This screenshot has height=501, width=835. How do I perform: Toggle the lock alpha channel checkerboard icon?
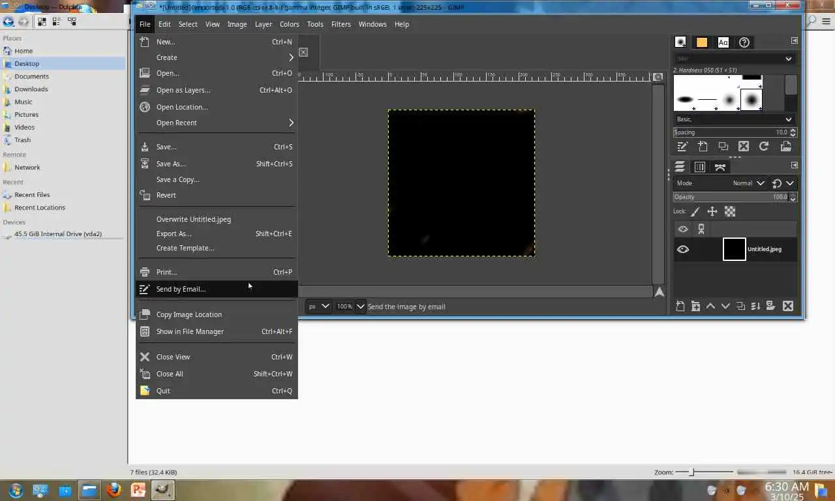730,211
